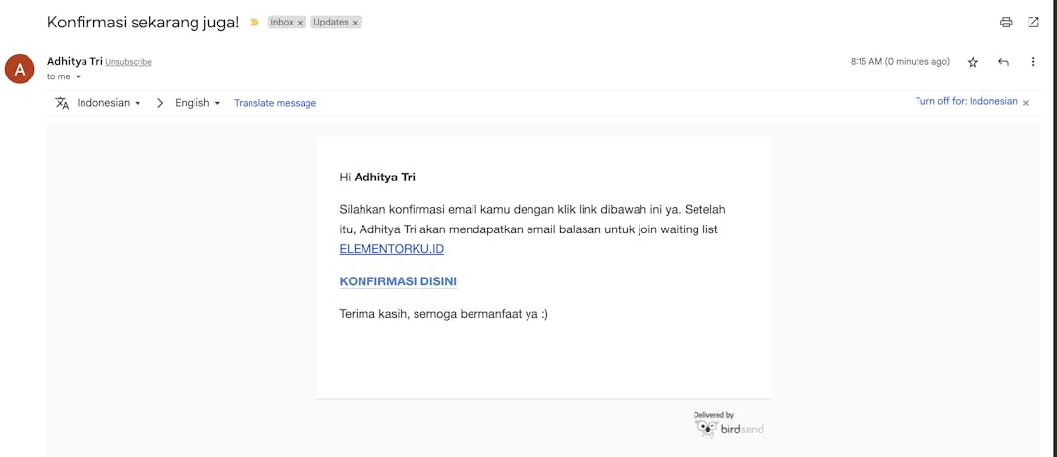The width and height of the screenshot is (1057, 457).
Task: Click the sender avatar circle A
Action: [20, 69]
